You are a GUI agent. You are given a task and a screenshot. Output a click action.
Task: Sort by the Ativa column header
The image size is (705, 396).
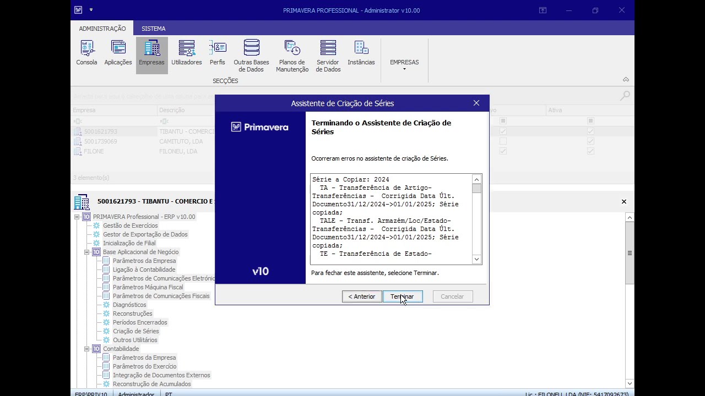[x=590, y=110]
